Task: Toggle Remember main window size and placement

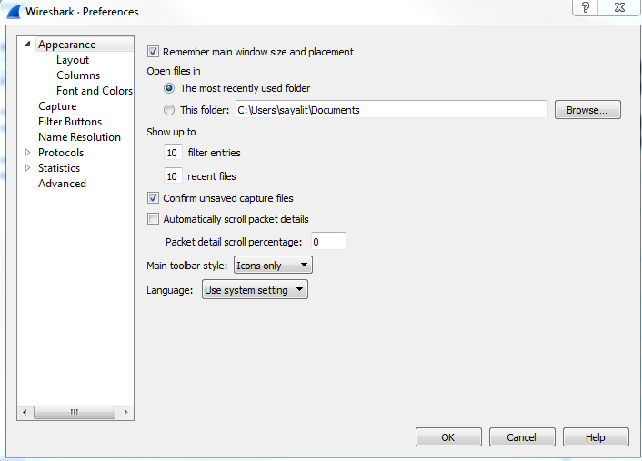Action: (x=153, y=52)
